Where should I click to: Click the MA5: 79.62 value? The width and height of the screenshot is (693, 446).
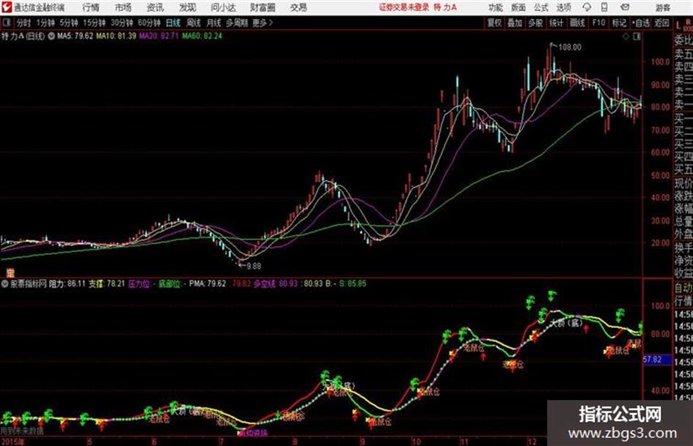pyautogui.click(x=75, y=36)
